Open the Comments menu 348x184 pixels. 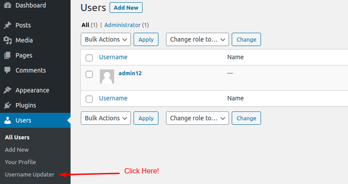(x=36, y=70)
